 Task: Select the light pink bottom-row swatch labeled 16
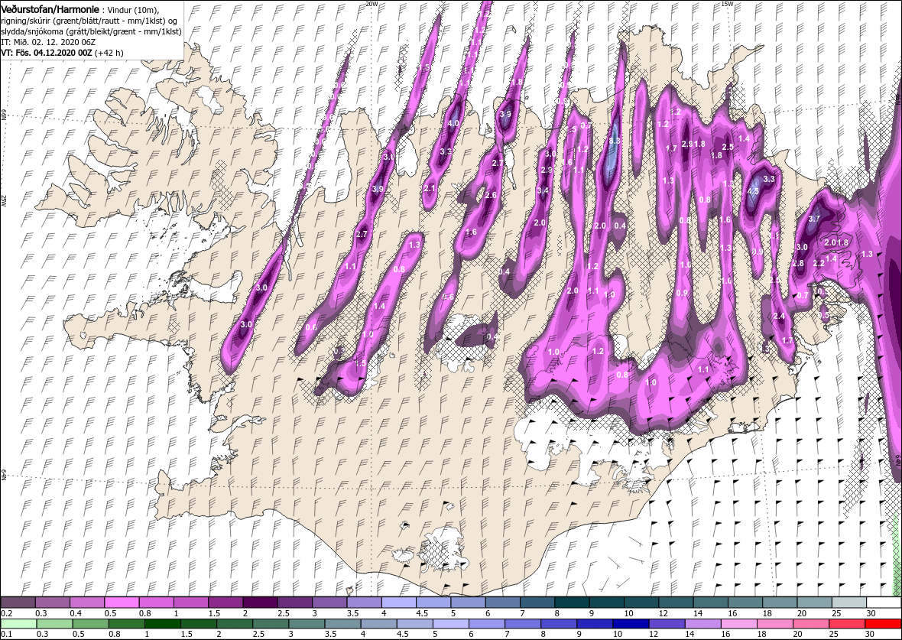tap(738, 624)
